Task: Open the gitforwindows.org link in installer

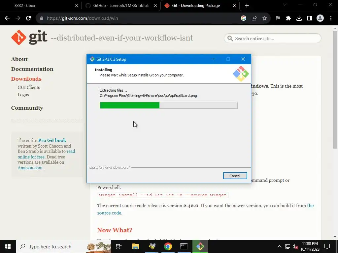Action: pyautogui.click(x=109, y=167)
